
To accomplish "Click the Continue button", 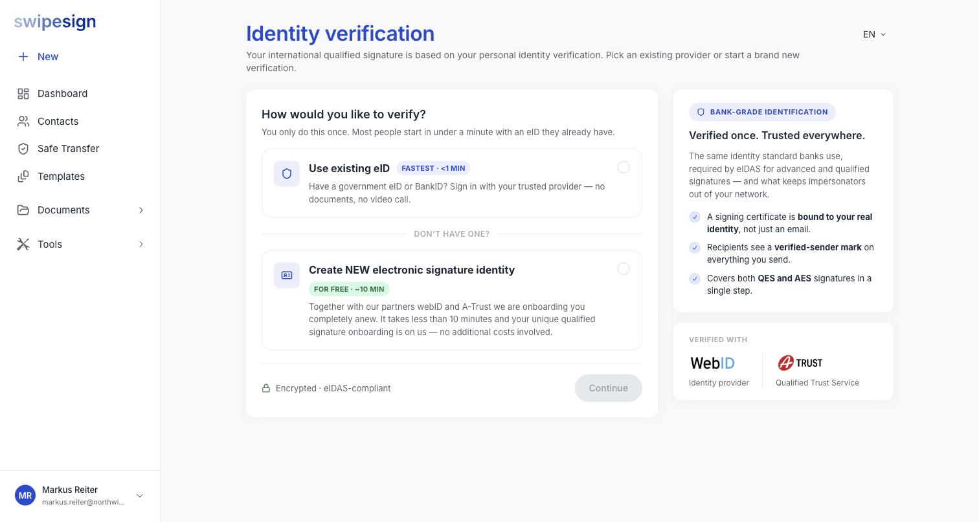I will tap(608, 388).
